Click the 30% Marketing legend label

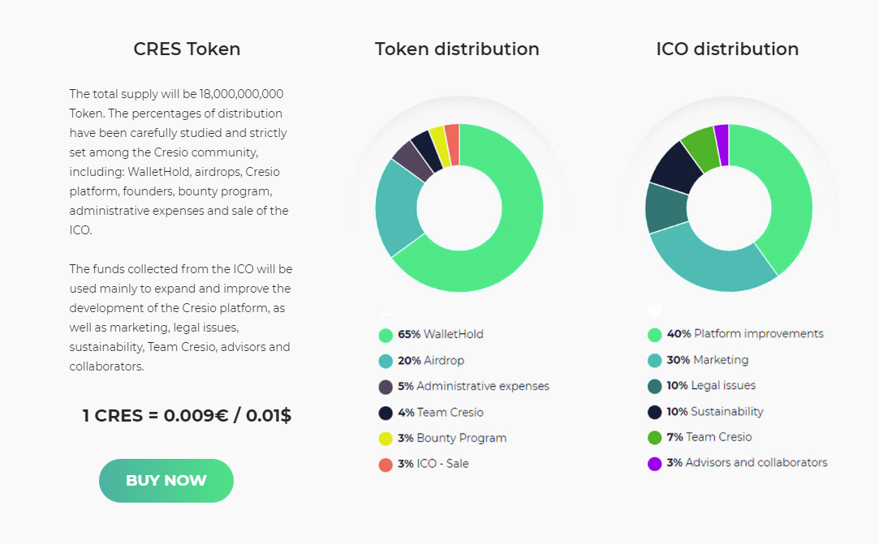708,360
